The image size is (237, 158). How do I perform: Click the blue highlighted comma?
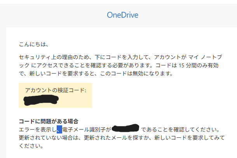pyautogui.click(x=59, y=129)
